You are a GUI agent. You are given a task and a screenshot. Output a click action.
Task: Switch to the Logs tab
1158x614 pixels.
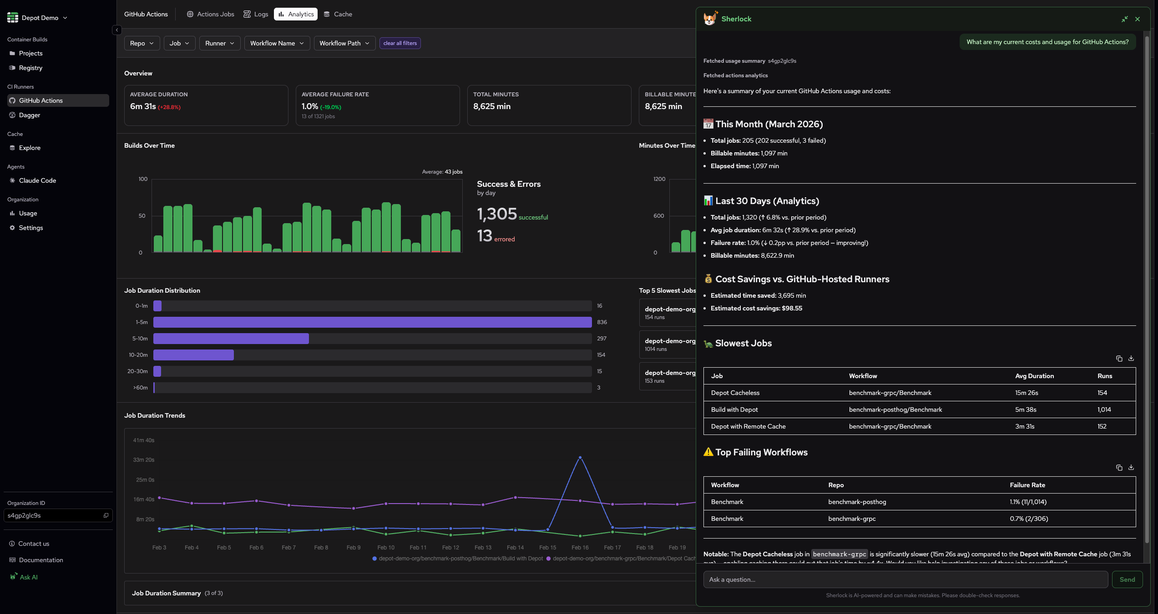256,14
